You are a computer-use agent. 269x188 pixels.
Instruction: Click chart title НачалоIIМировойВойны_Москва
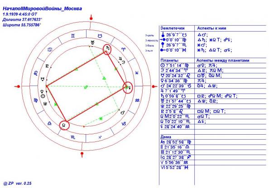(43, 9)
